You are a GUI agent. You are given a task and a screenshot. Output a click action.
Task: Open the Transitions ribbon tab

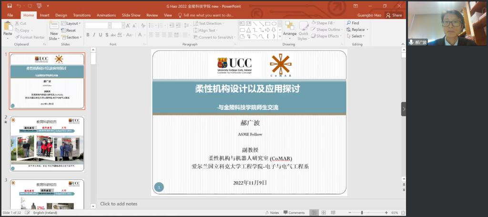pos(82,15)
